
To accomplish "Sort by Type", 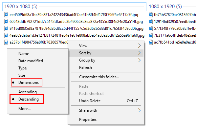I will (38, 68).
